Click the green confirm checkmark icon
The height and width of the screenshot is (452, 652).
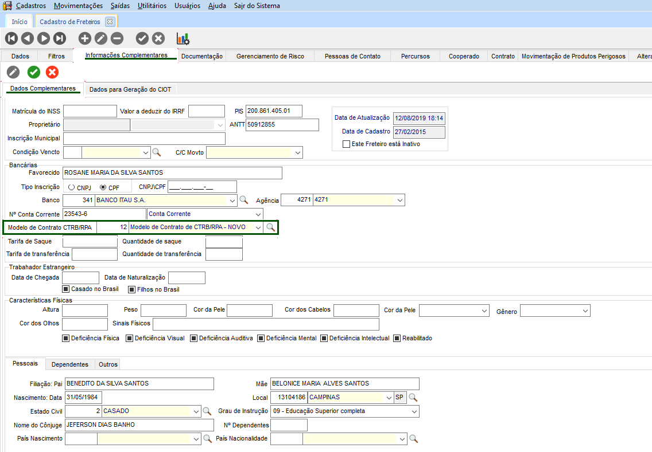pyautogui.click(x=34, y=72)
